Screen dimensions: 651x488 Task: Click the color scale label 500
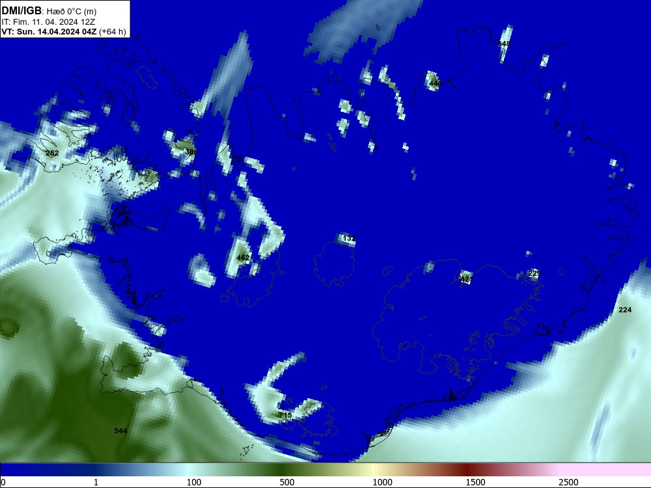click(x=287, y=482)
